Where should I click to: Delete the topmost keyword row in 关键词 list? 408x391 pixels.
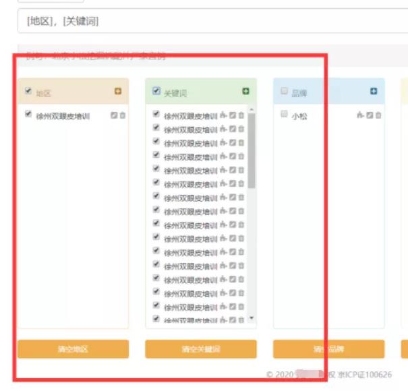[x=241, y=115]
